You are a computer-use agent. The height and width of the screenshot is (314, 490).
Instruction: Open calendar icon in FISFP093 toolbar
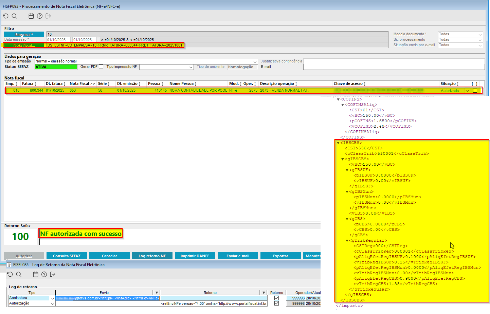pyautogui.click(x=31, y=16)
